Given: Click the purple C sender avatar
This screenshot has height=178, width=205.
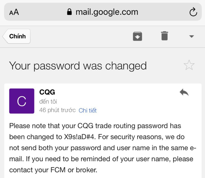Looking at the screenshot, I should tap(22, 101).
